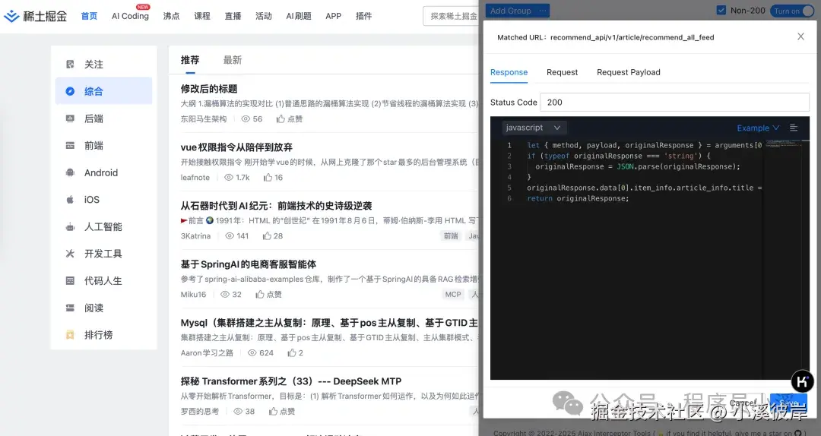Click the iOS apple icon
This screenshot has height=436, width=821.
pos(70,200)
